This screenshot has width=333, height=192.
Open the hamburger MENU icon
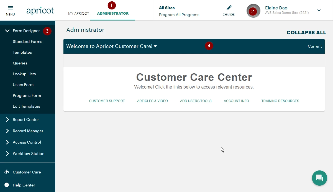pos(10,8)
